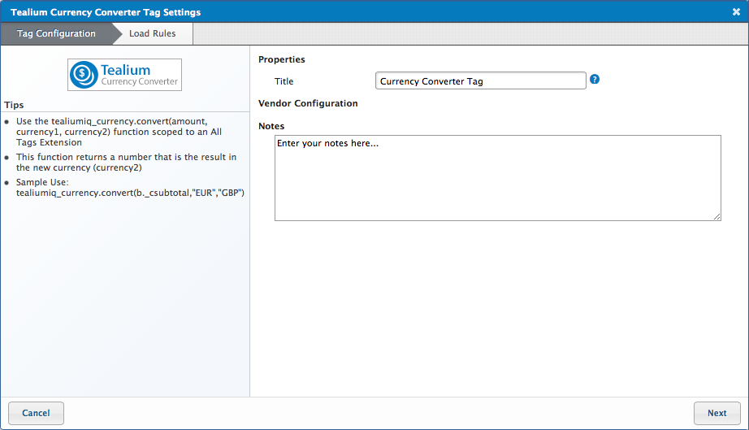Screen dimensions: 749x430
Task: Click the tip about function returning a number
Action: pyautogui.click(x=126, y=163)
